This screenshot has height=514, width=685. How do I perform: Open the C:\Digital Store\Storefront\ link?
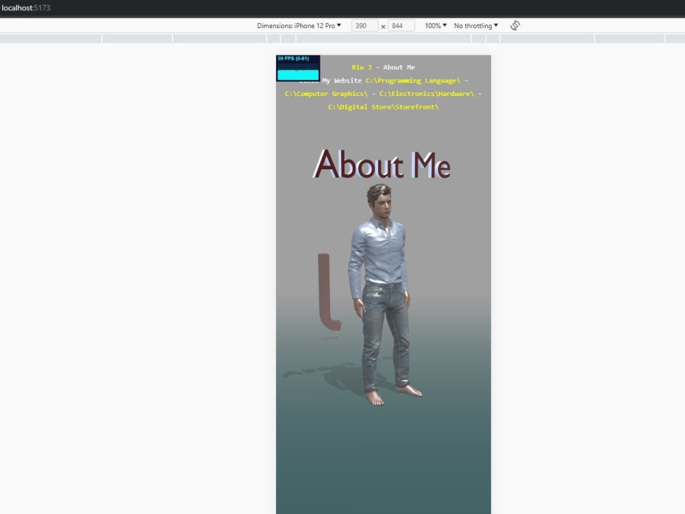(383, 107)
